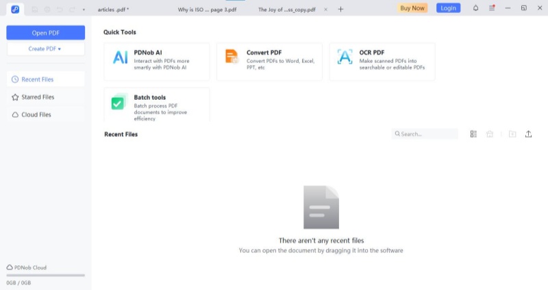Switch to the articles .pdf tab
The image size is (548, 290).
point(113,10)
